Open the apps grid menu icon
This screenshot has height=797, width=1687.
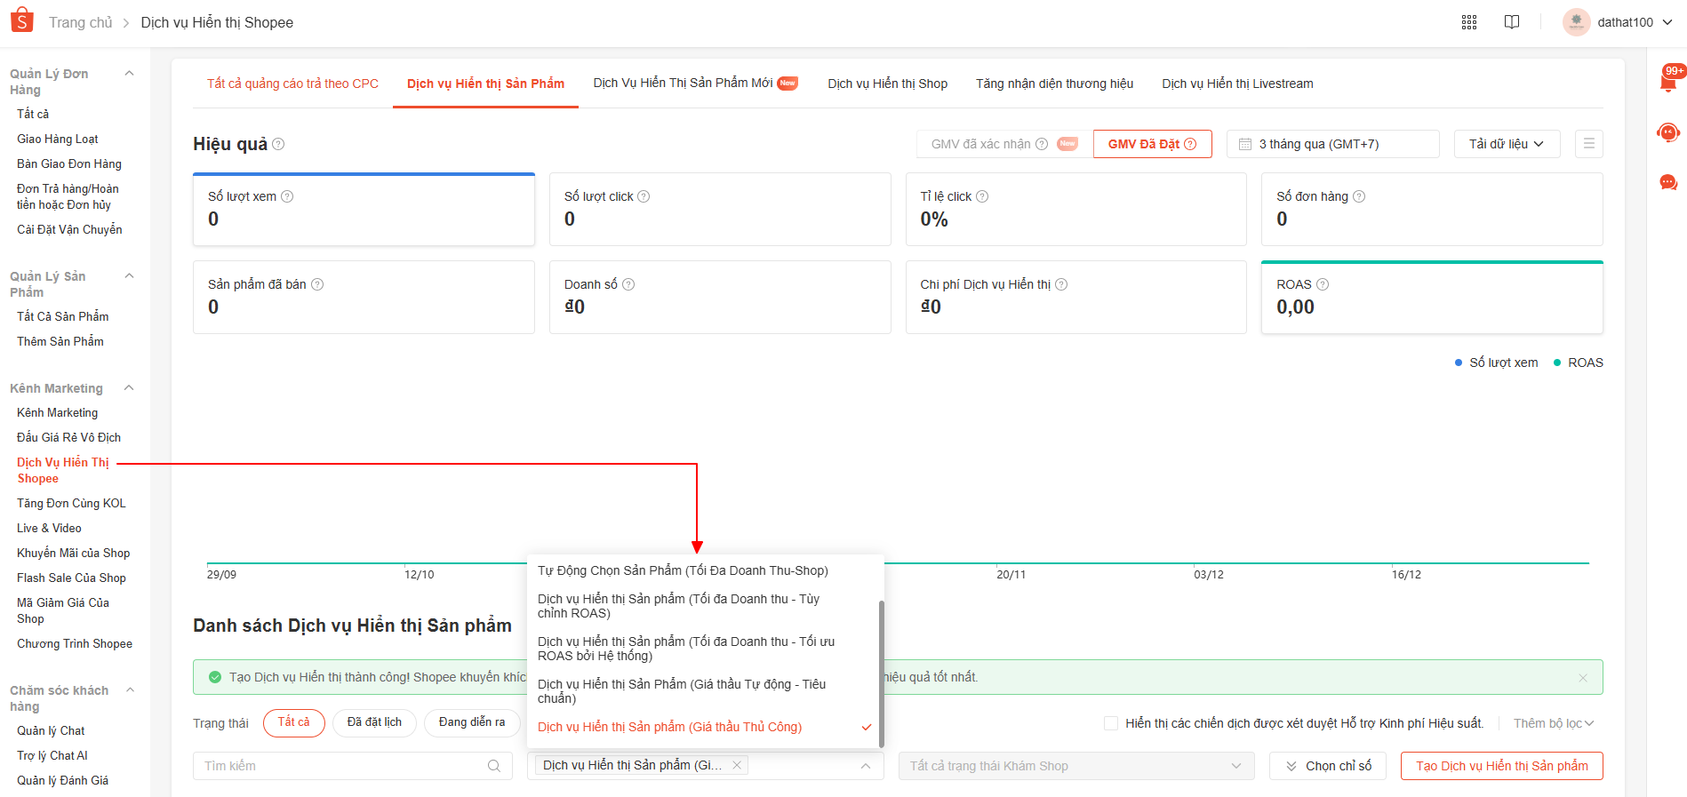click(1469, 22)
